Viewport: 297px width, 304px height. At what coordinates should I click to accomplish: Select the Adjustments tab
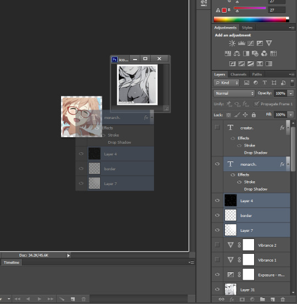tap(226, 28)
